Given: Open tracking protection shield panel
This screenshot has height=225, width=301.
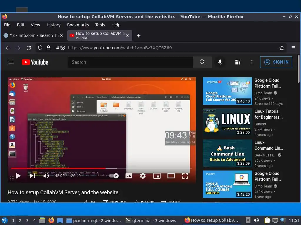Looking at the screenshot, I should pyautogui.click(x=40, y=48).
